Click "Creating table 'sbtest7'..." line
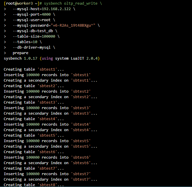Viewport: 192px width, 187px height. pos(34,168)
